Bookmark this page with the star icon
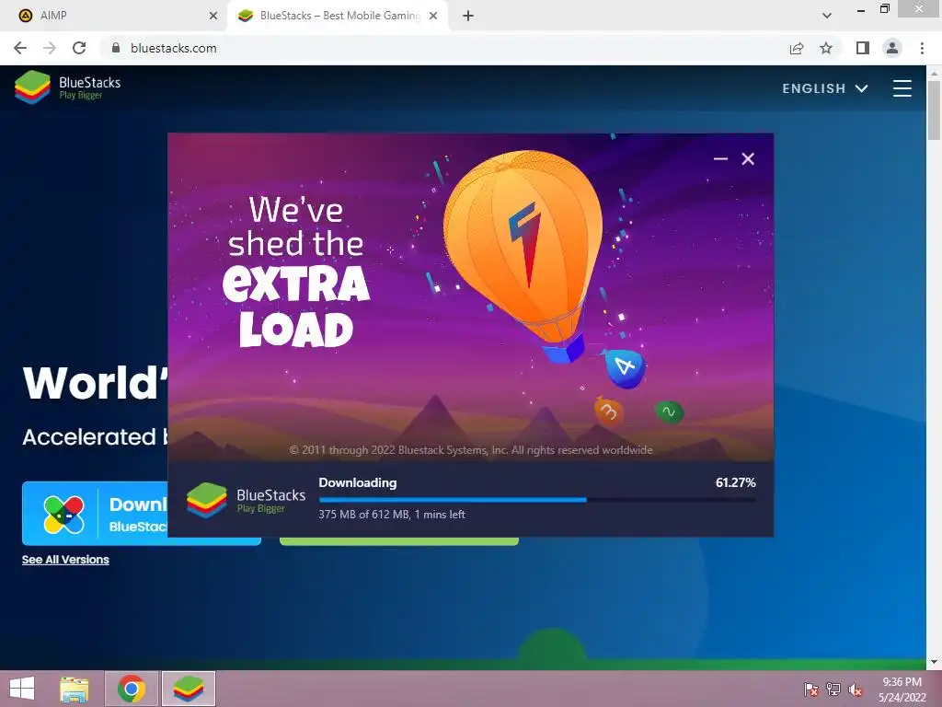 tap(826, 48)
